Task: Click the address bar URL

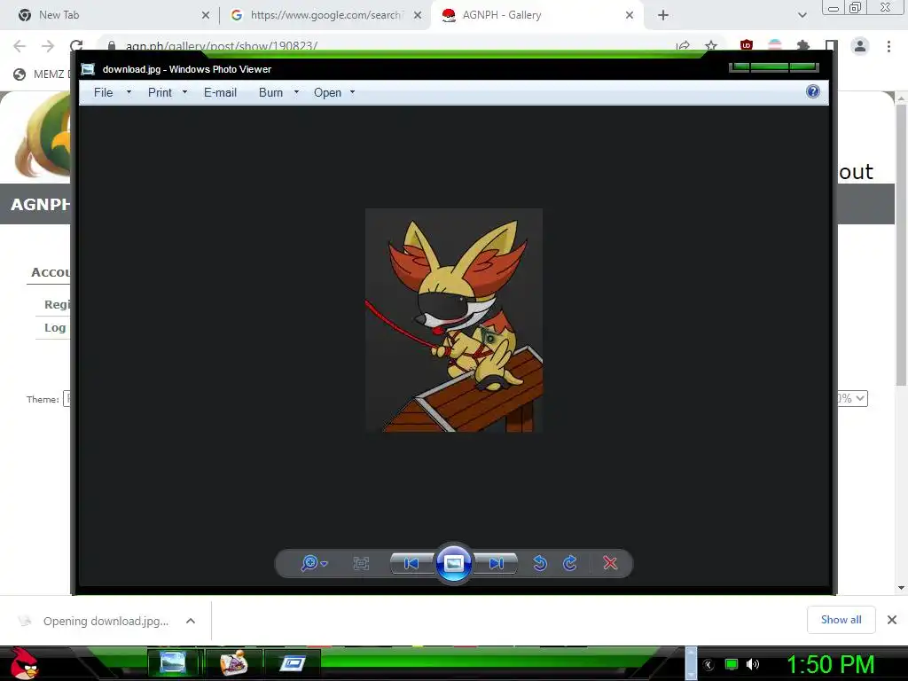Action: [221, 46]
